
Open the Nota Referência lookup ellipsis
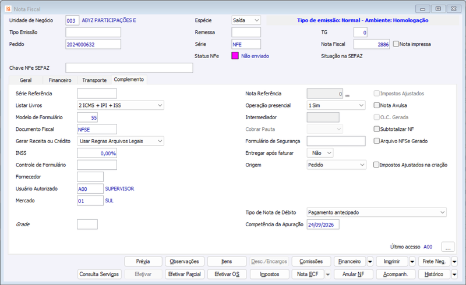point(347,94)
